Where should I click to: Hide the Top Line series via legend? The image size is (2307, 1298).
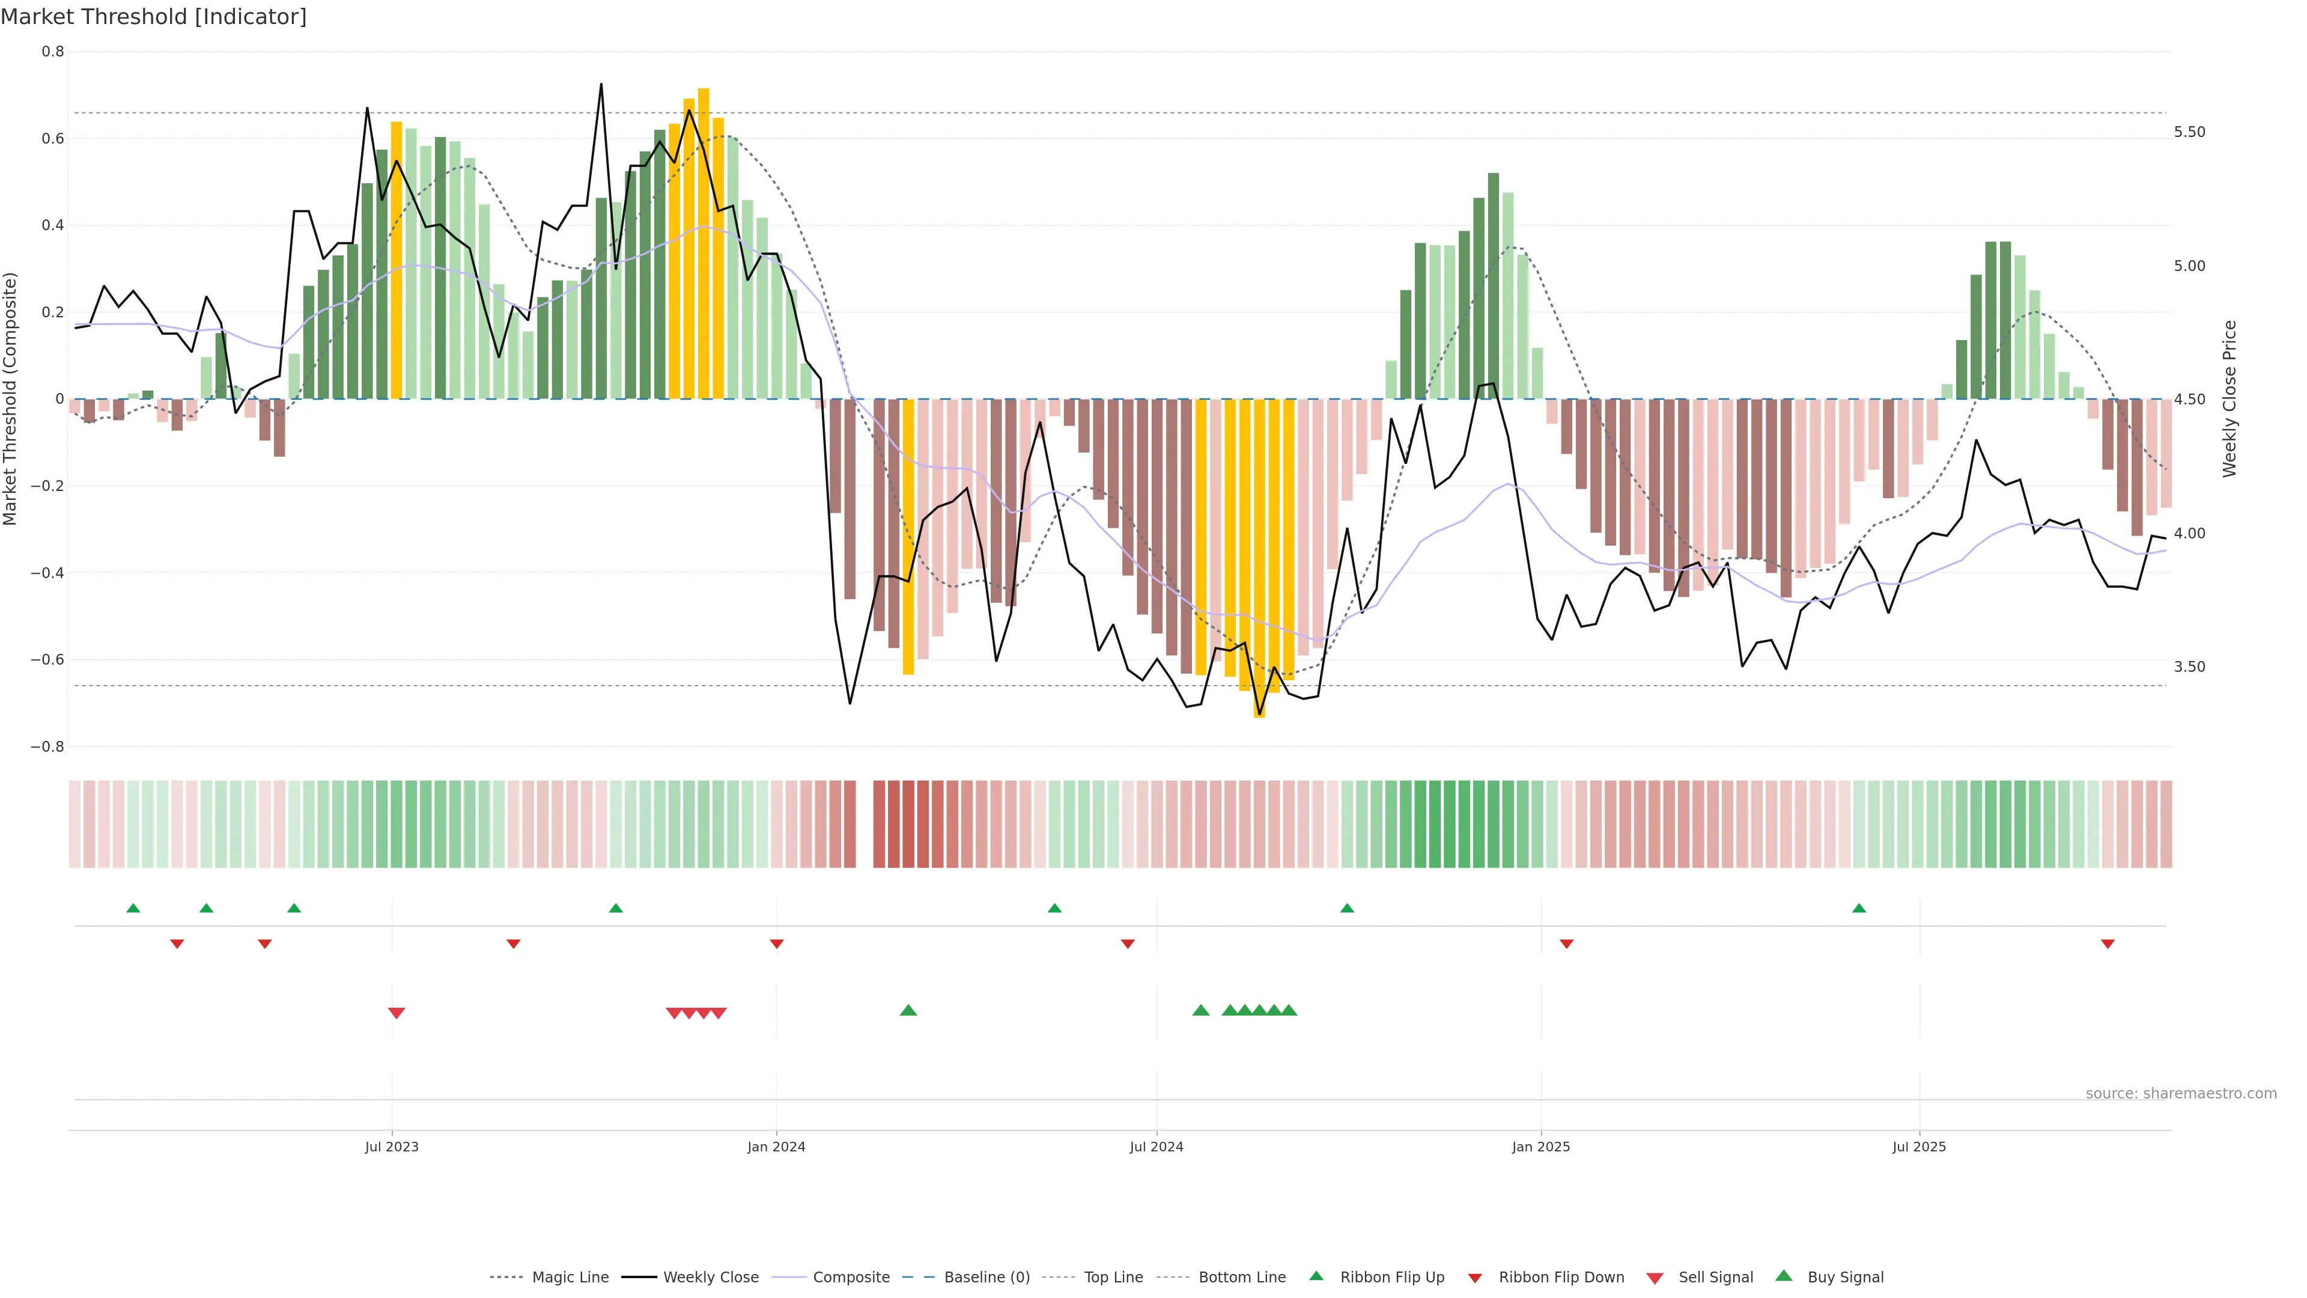1113,1278
